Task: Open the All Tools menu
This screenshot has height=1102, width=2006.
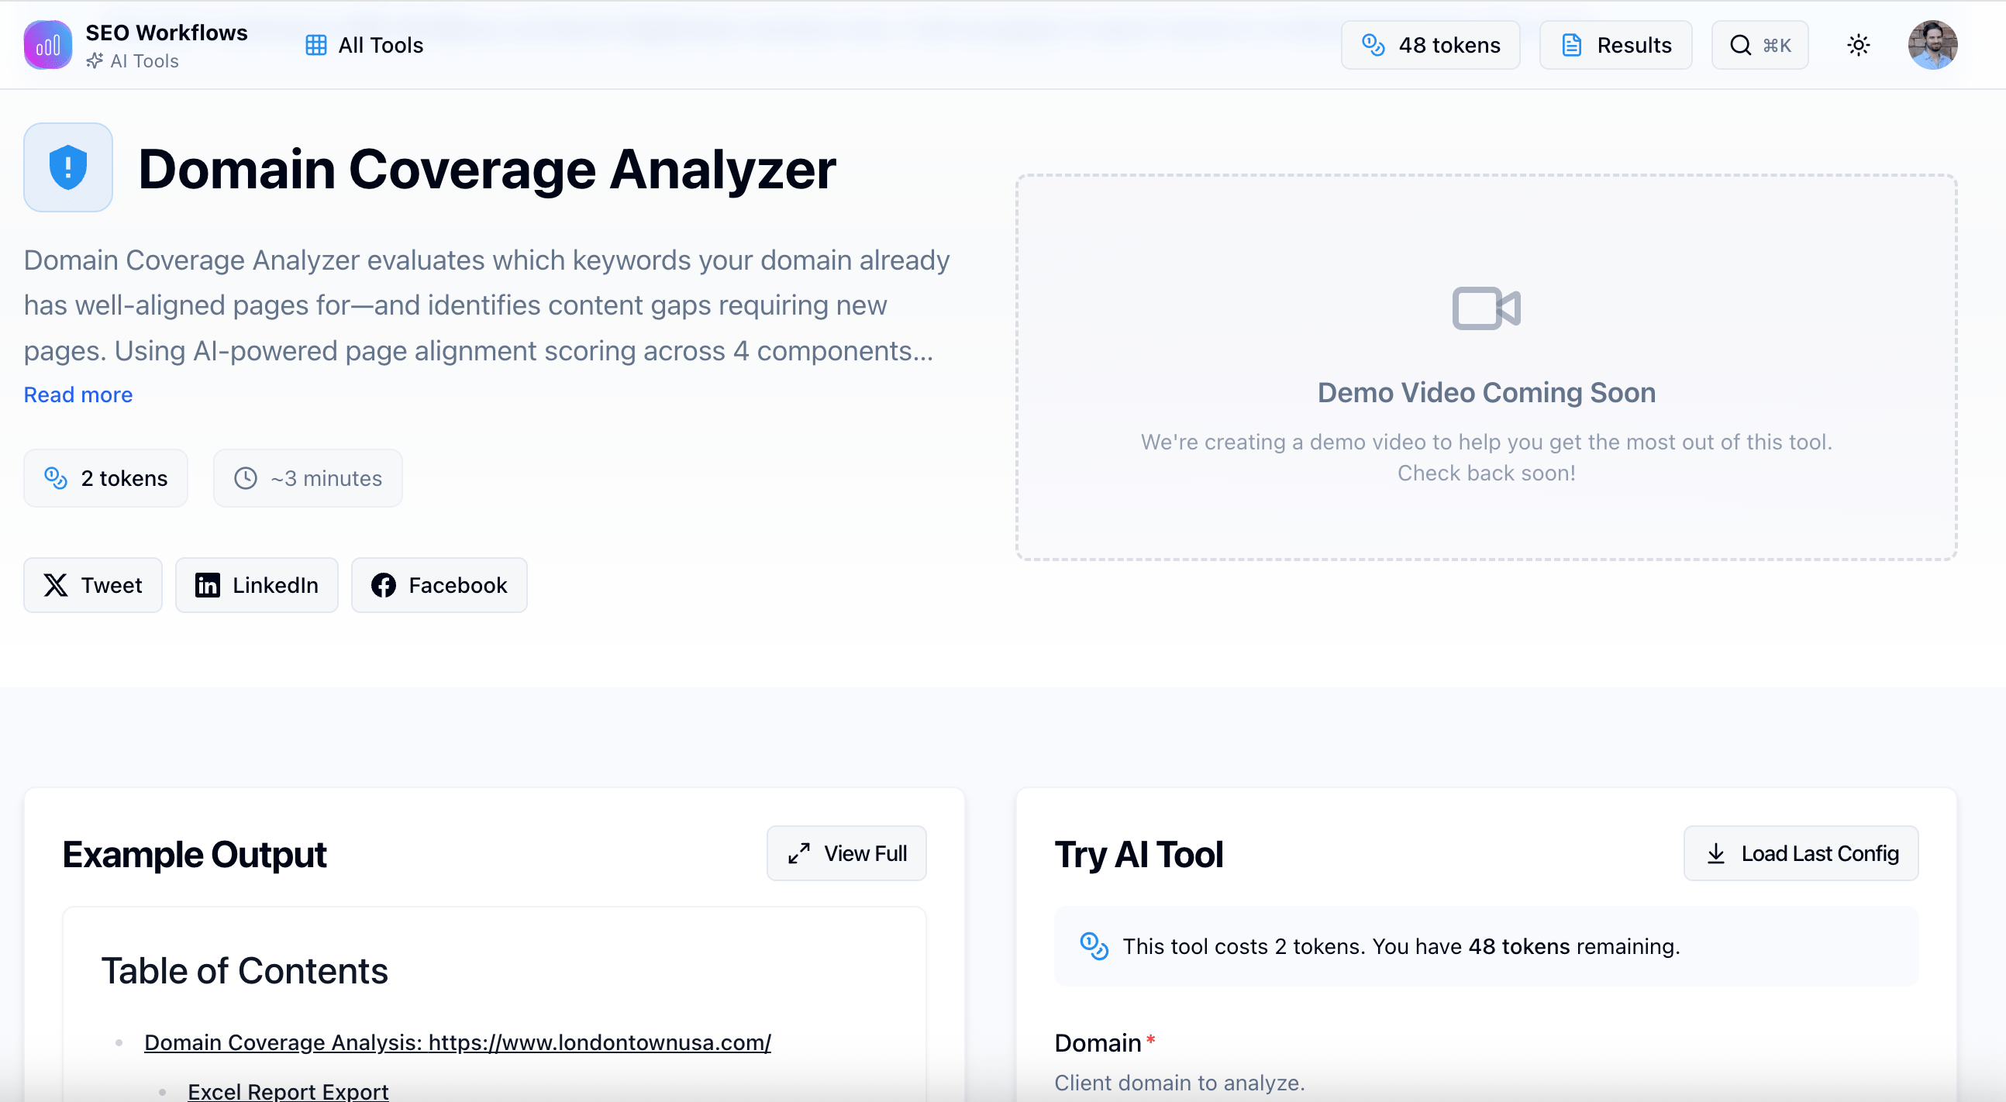Action: tap(364, 45)
